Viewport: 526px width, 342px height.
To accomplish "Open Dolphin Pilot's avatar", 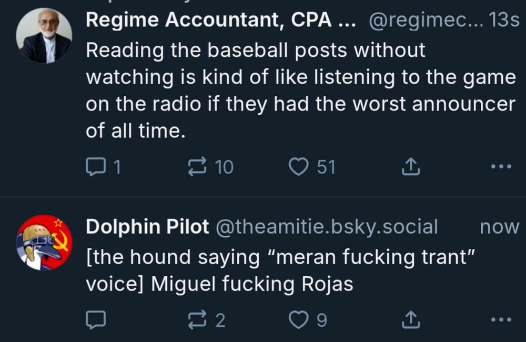I will point(44,242).
